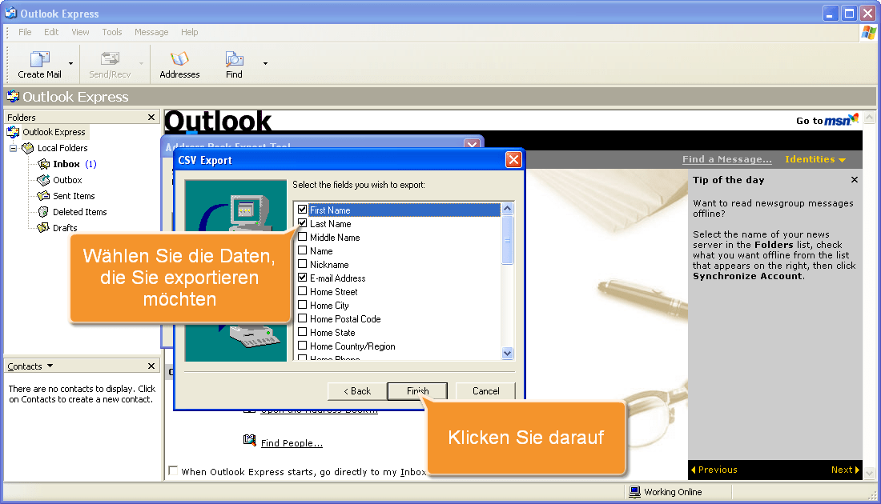Image resolution: width=881 pixels, height=504 pixels.
Task: Open the Help menu
Action: tap(189, 32)
